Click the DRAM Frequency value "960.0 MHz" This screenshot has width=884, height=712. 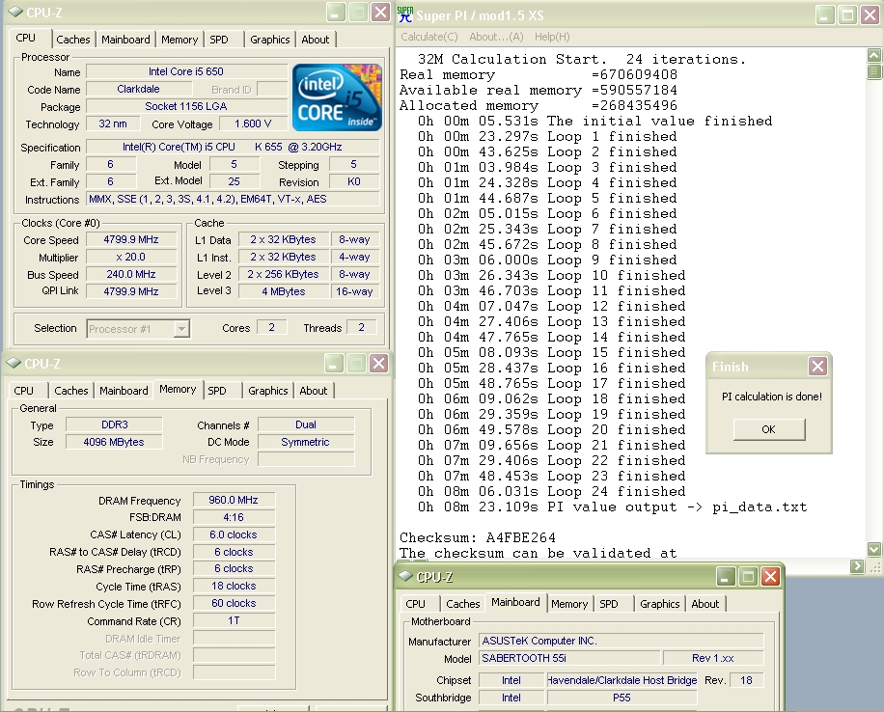click(x=234, y=500)
